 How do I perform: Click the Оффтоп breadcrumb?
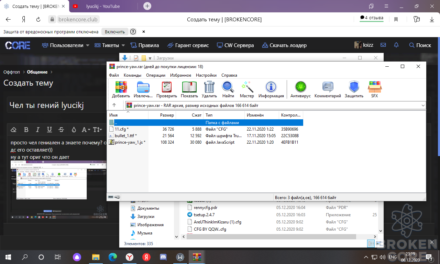(12, 72)
